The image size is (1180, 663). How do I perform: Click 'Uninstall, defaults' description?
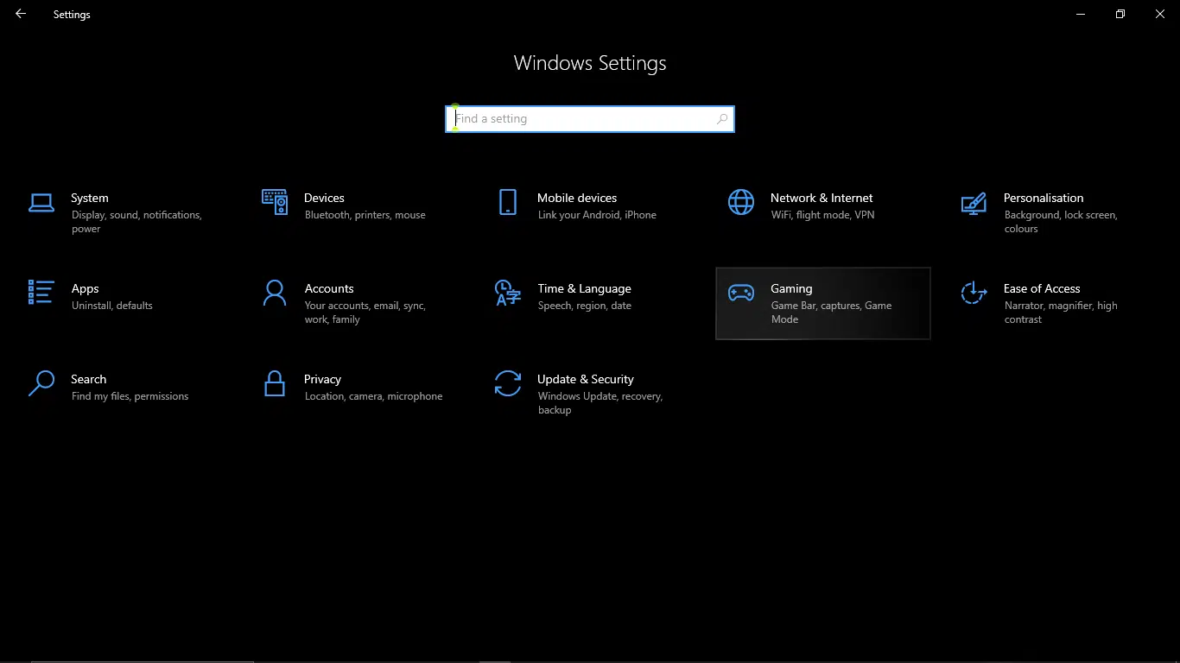[112, 306]
